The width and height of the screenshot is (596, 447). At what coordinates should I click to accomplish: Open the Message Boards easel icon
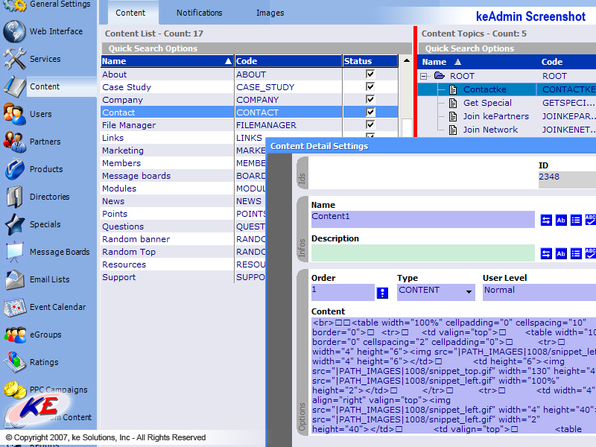[14, 252]
